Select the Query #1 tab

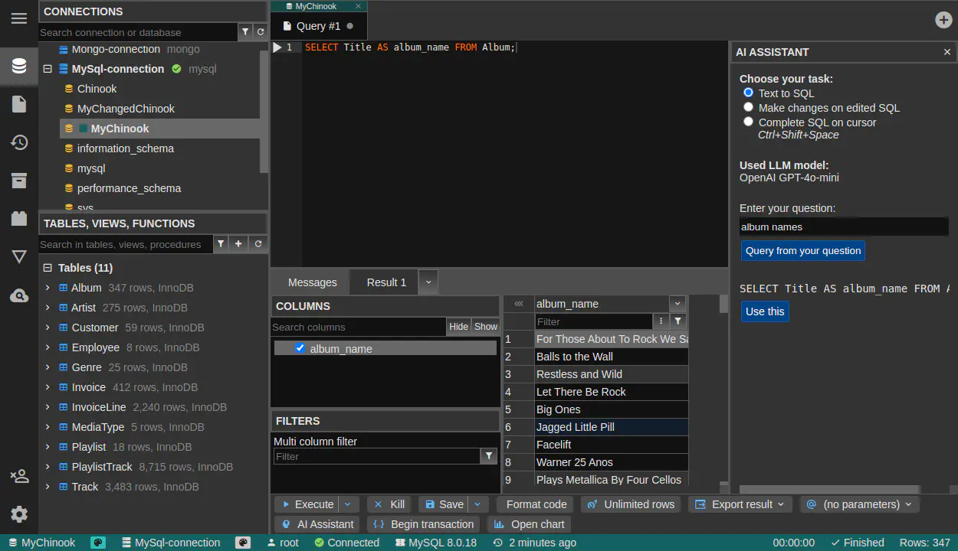(318, 26)
